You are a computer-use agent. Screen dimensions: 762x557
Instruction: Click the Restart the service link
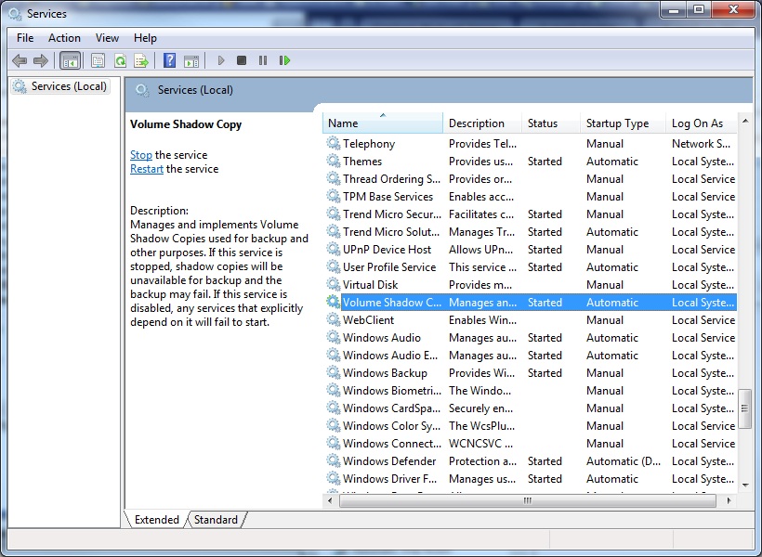pos(147,169)
